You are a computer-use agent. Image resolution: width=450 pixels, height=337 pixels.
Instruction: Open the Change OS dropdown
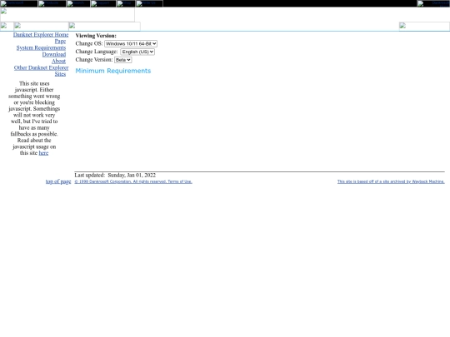click(131, 43)
